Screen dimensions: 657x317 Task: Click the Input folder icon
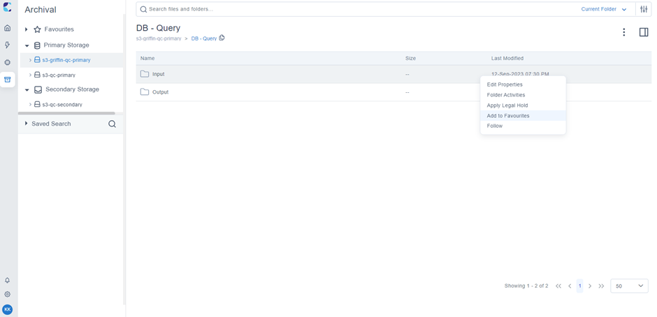pos(145,74)
